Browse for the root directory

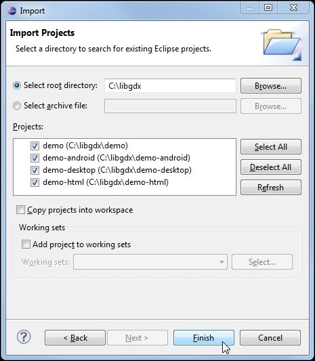271,85
